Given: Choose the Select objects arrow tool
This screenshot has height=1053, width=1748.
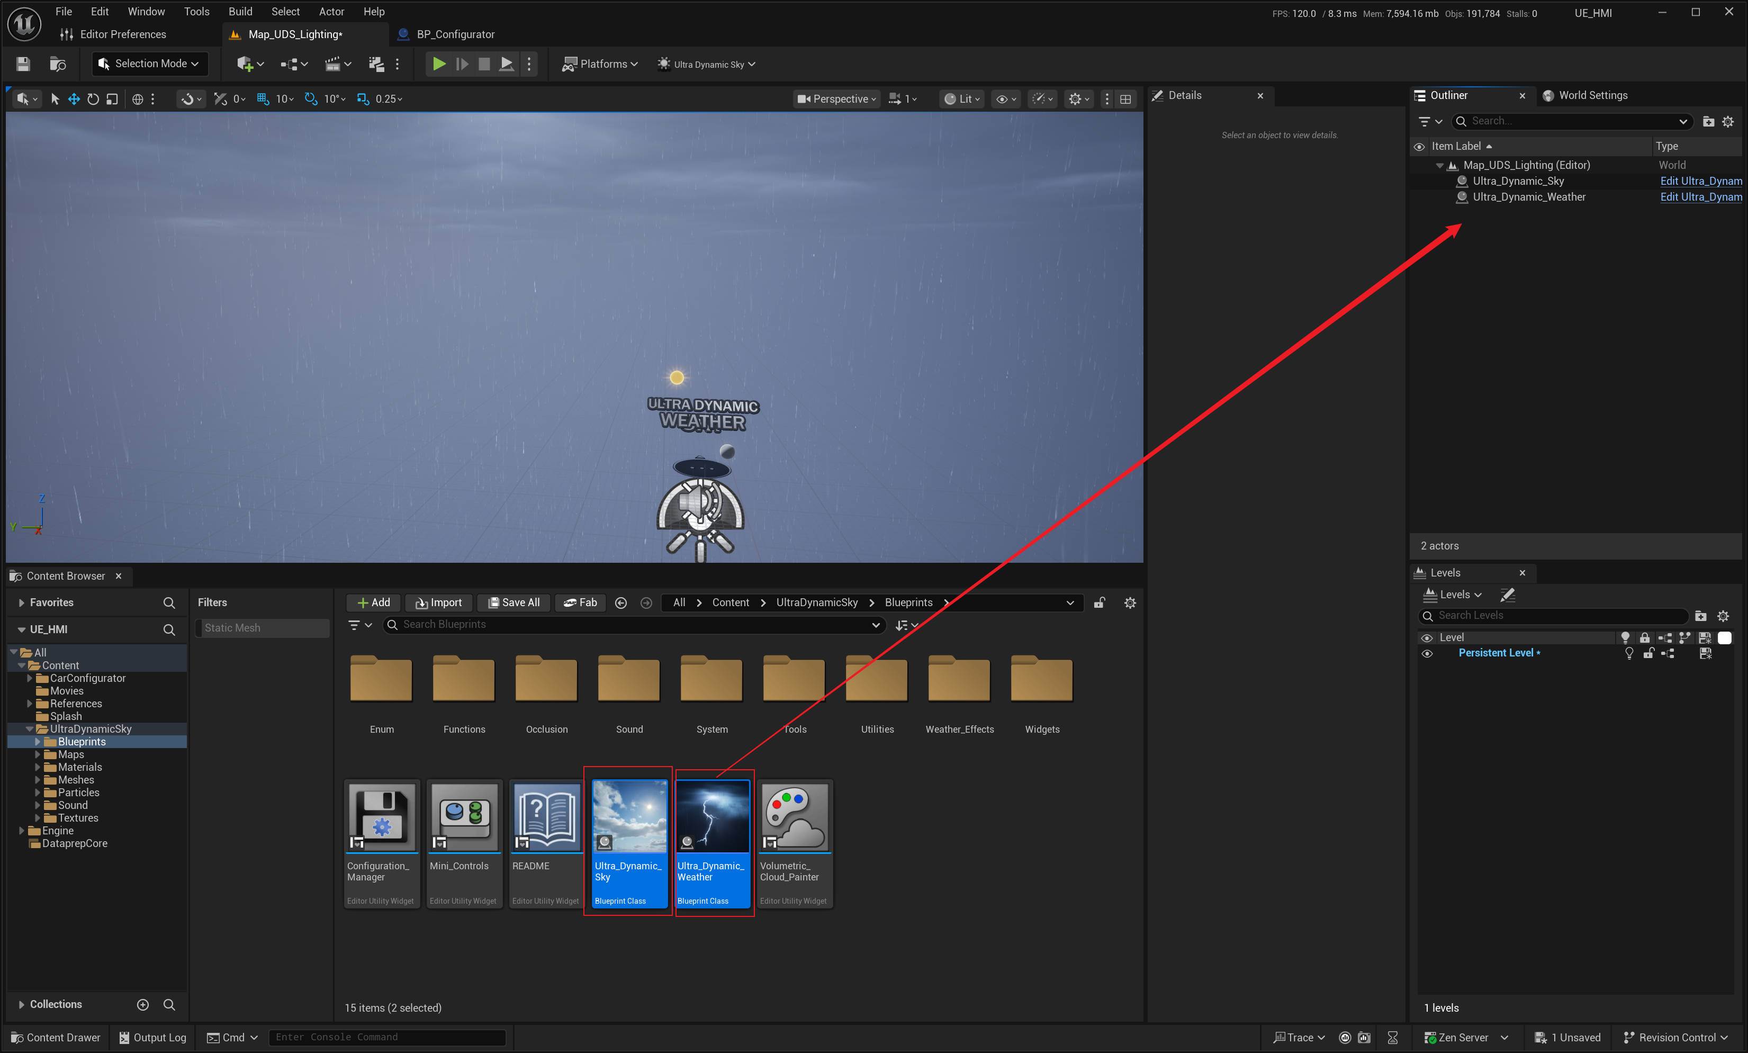Looking at the screenshot, I should coord(55,98).
